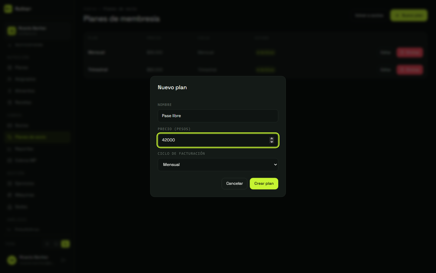Click the NOMBRE field label
436x273 pixels.
coord(165,105)
